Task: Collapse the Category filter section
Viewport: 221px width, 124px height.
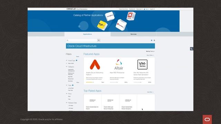Action: [x=67, y=66]
